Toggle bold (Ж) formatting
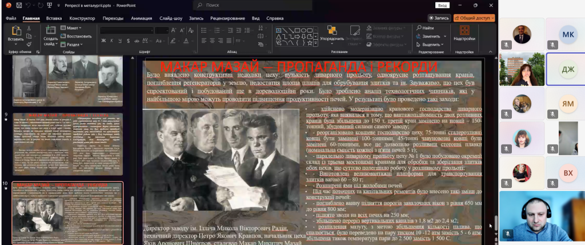The image size is (585, 245). [x=104, y=40]
